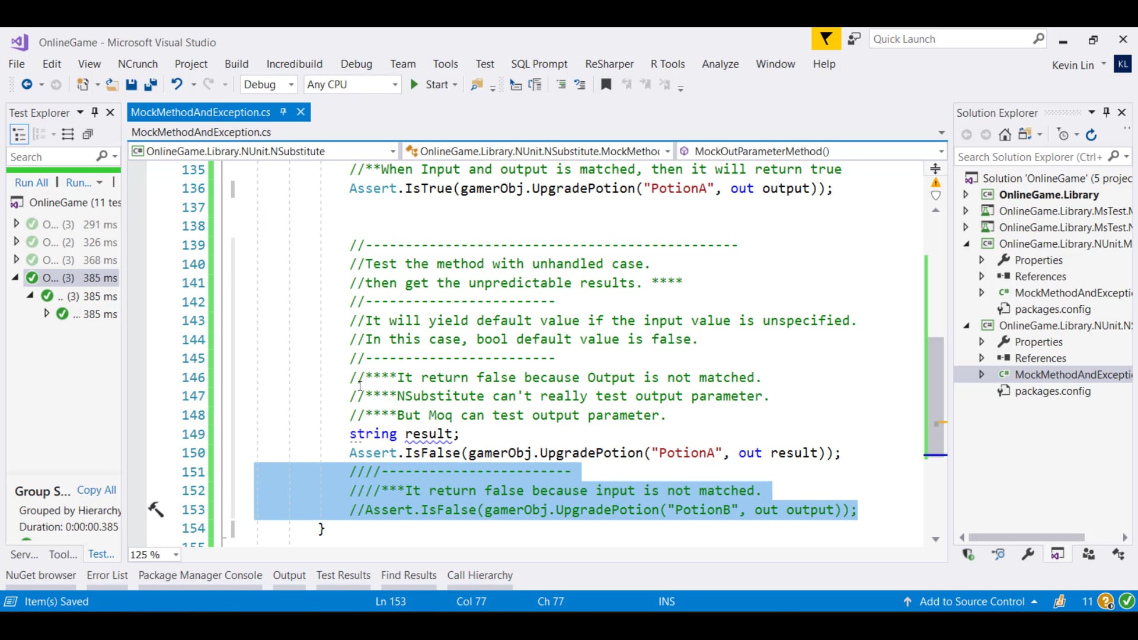Open the notifications flag icon
This screenshot has width=1138, height=640.
(826, 39)
